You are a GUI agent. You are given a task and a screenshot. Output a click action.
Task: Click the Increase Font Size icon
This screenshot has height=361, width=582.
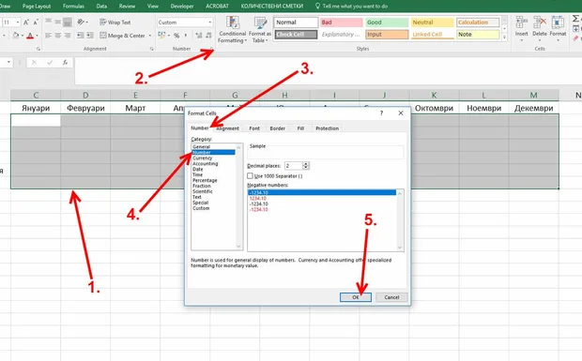point(26,23)
